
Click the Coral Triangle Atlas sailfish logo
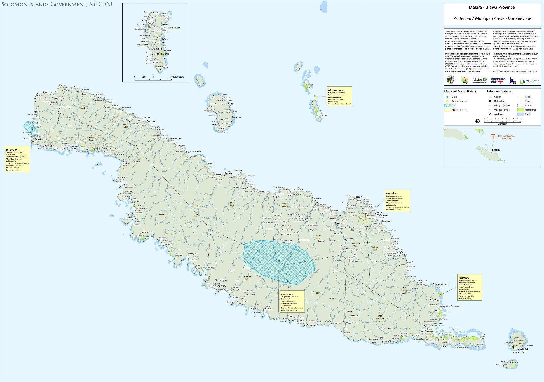tap(513, 80)
